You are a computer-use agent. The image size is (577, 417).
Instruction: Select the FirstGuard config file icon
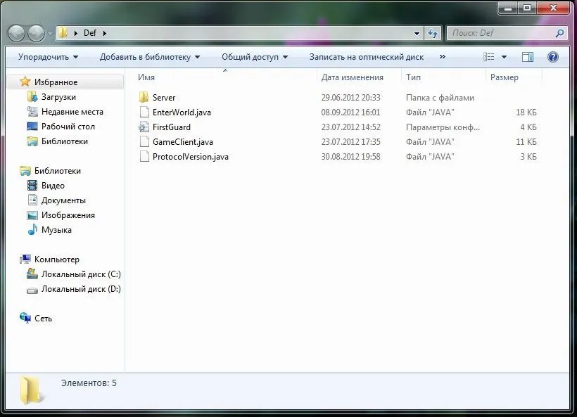click(144, 127)
